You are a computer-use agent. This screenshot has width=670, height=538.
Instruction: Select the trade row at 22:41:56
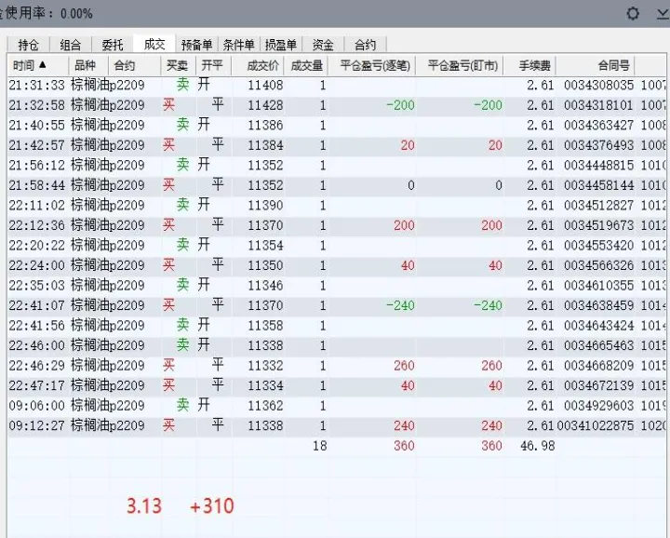(x=336, y=326)
